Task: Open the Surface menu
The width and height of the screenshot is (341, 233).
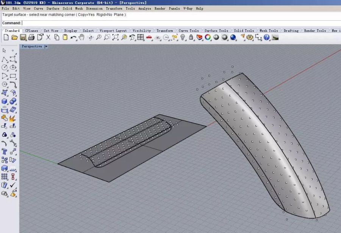Action: tap(53, 8)
